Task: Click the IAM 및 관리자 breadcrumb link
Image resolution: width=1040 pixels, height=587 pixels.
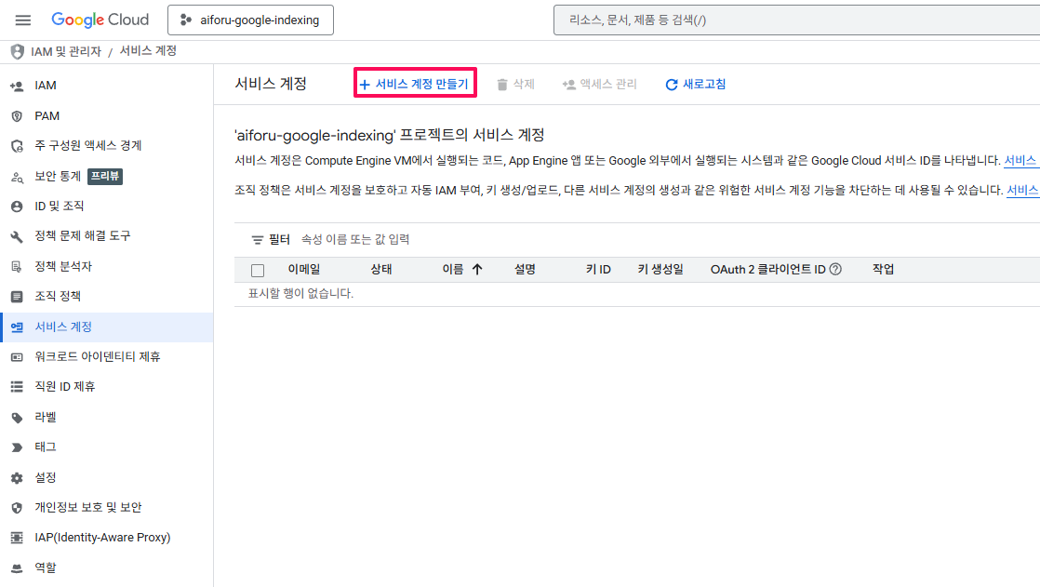Action: pos(65,52)
